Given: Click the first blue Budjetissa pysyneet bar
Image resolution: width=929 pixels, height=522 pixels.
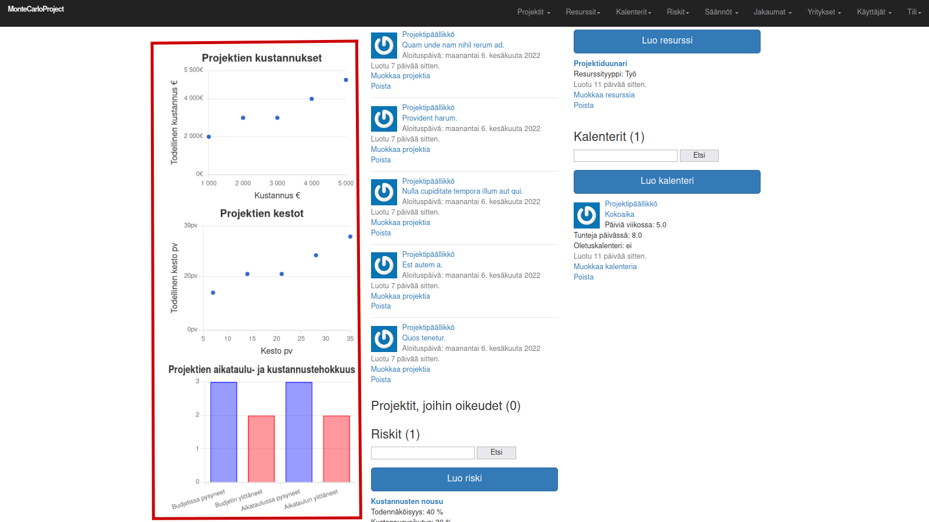Looking at the screenshot, I should [x=224, y=432].
